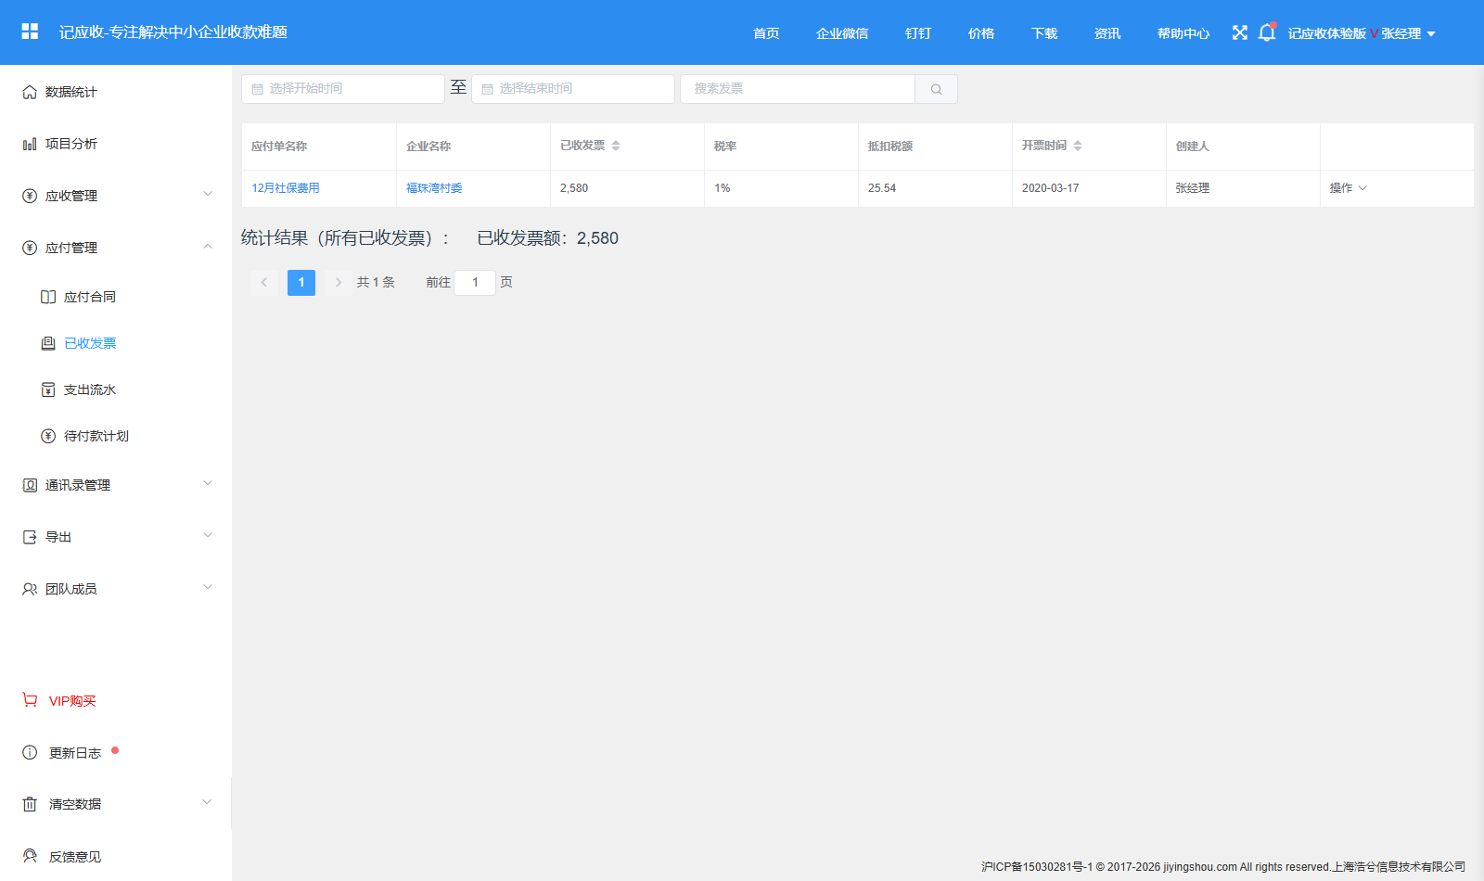Open the 福珠湾村委 company link
This screenshot has width=1484, height=881.
pos(434,187)
